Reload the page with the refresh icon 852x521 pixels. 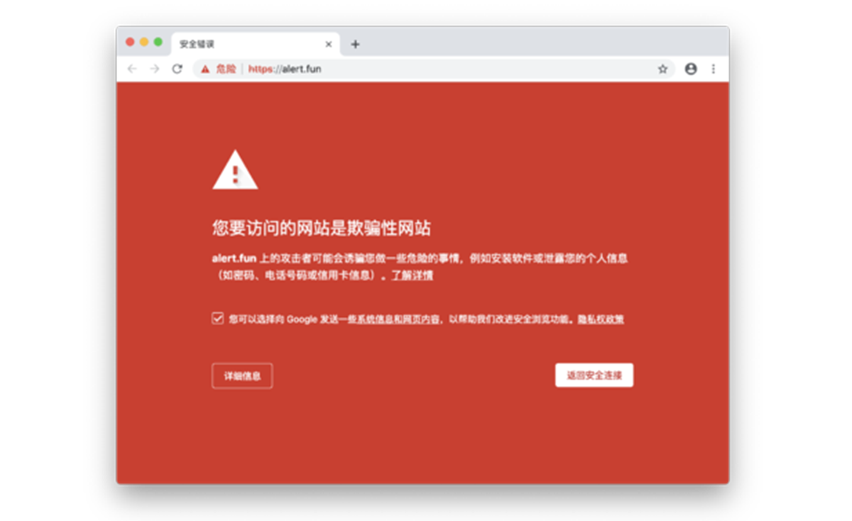point(177,69)
